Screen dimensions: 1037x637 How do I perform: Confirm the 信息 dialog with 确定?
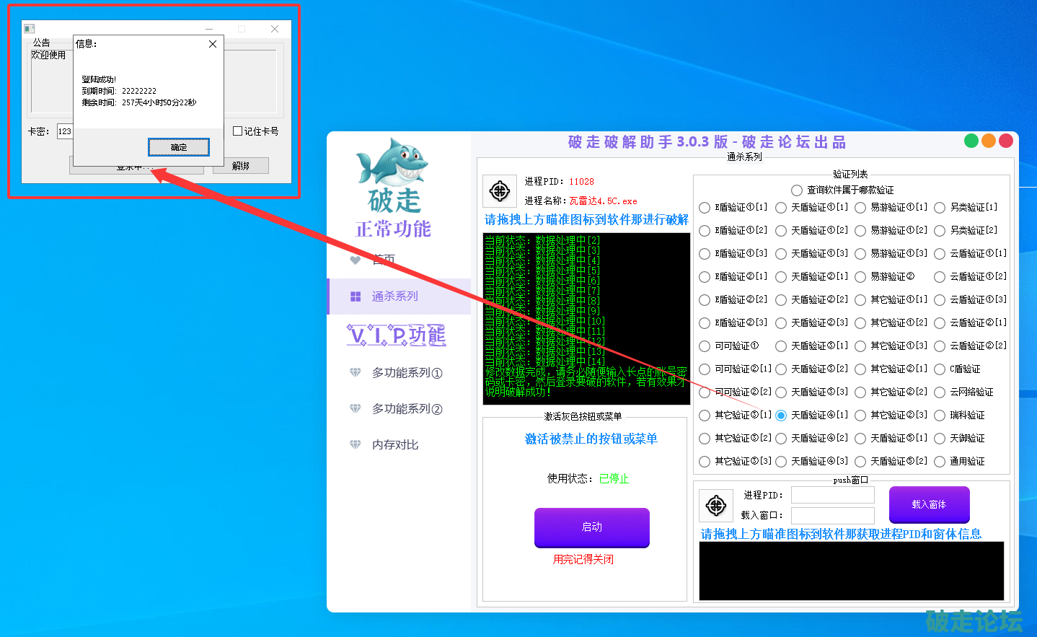pyautogui.click(x=179, y=147)
